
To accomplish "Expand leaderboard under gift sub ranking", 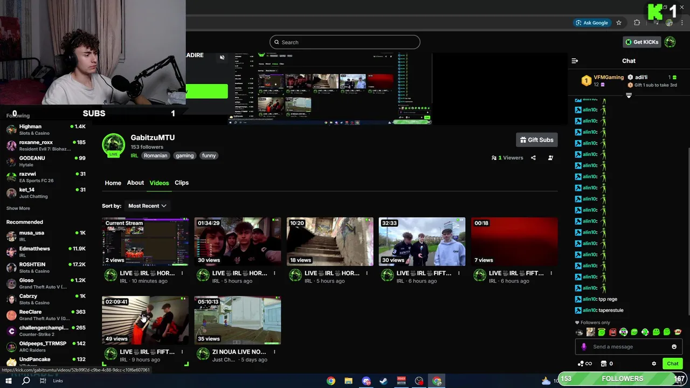I will [629, 95].
